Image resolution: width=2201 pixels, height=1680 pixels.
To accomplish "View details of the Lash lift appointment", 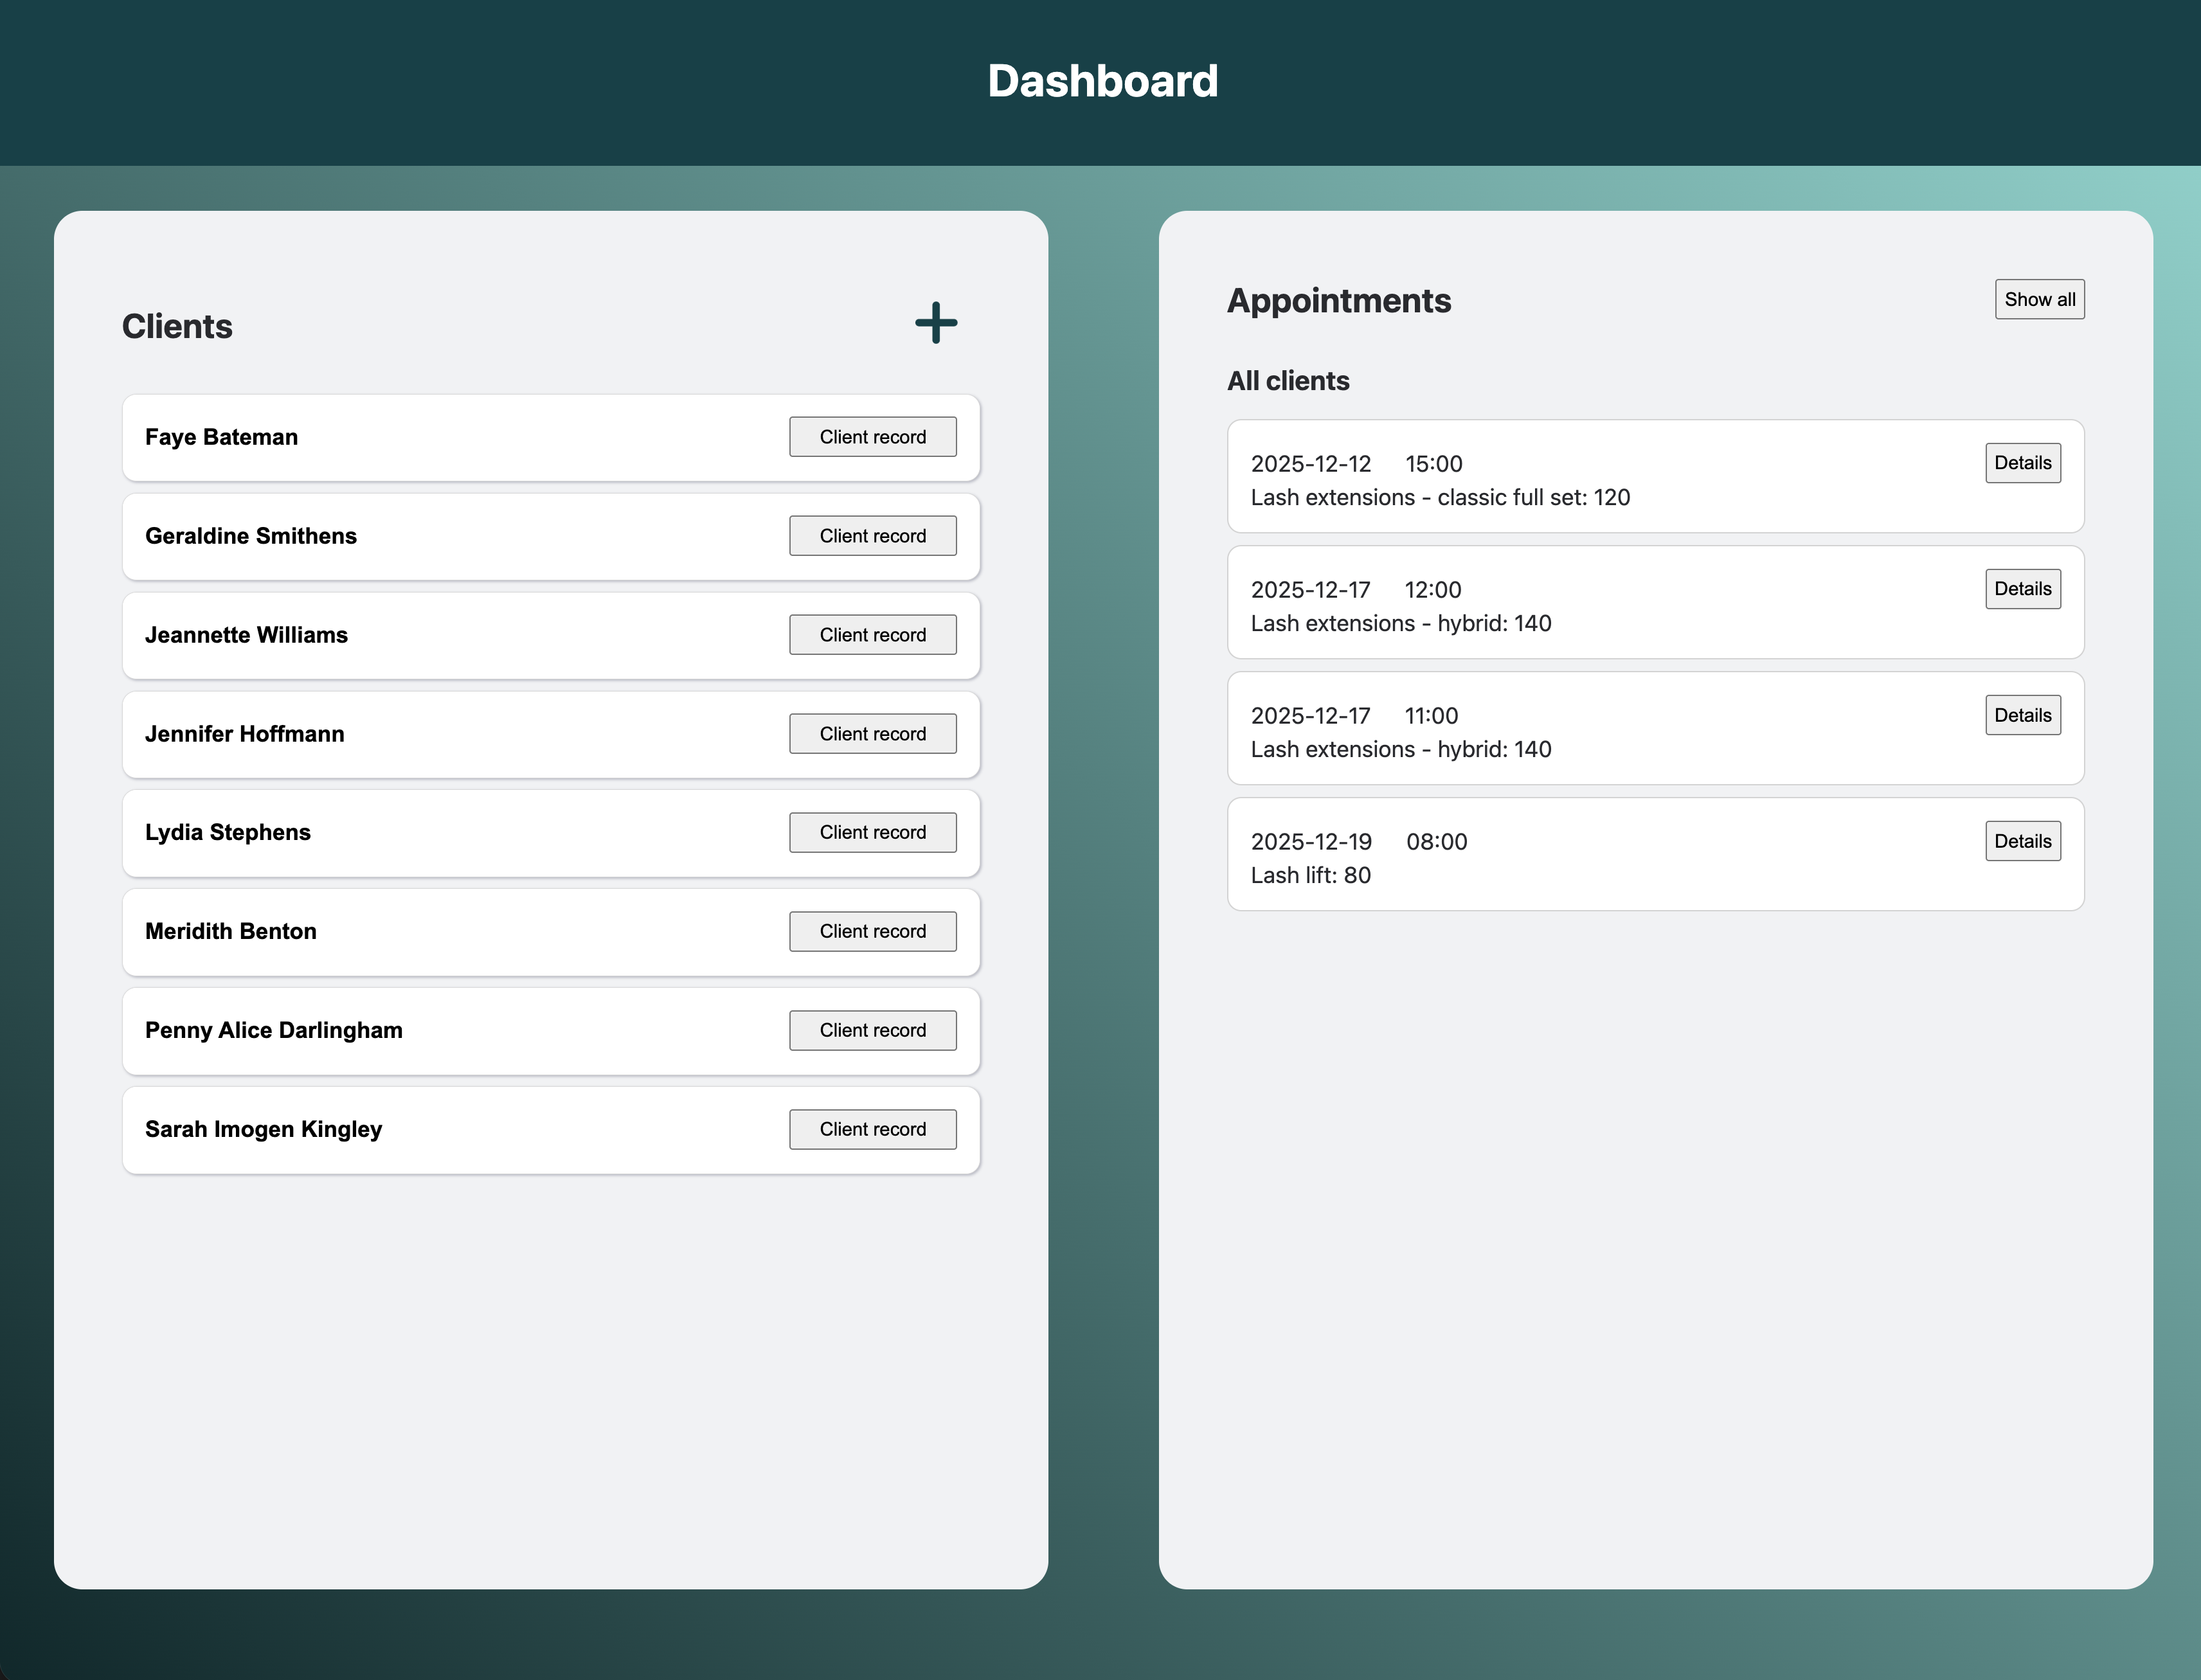I will pyautogui.click(x=2022, y=840).
